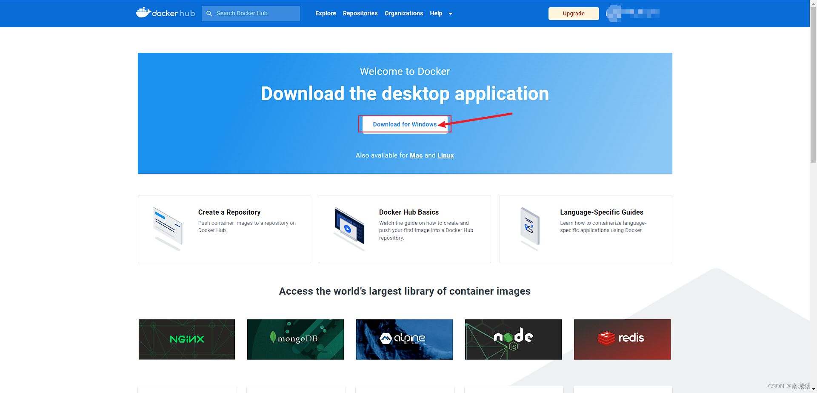Click the search magnifier icon
The width and height of the screenshot is (817, 393).
(209, 13)
